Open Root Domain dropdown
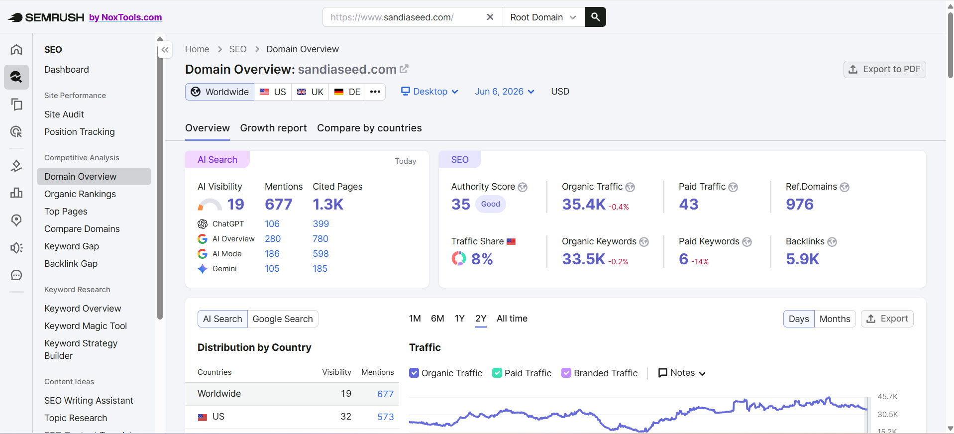This screenshot has height=434, width=954. coord(543,17)
